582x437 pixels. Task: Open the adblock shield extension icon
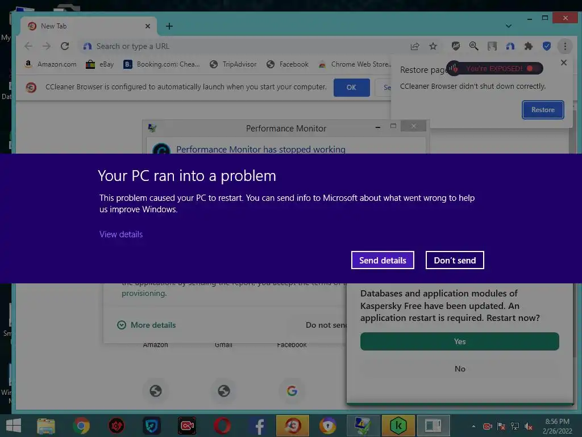point(455,46)
